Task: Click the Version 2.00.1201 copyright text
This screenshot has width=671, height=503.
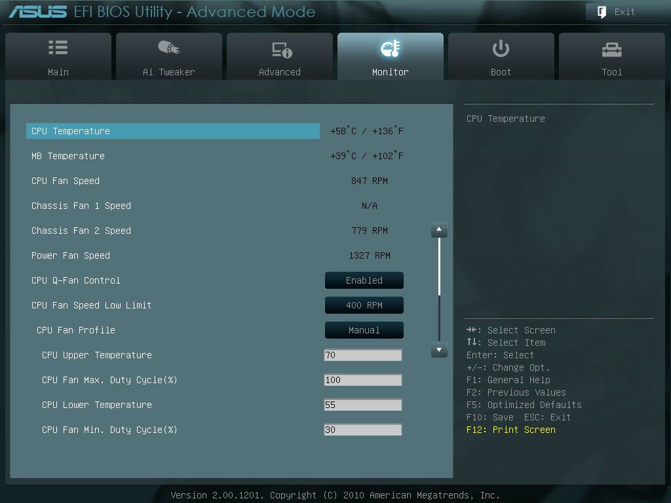Action: (x=335, y=495)
